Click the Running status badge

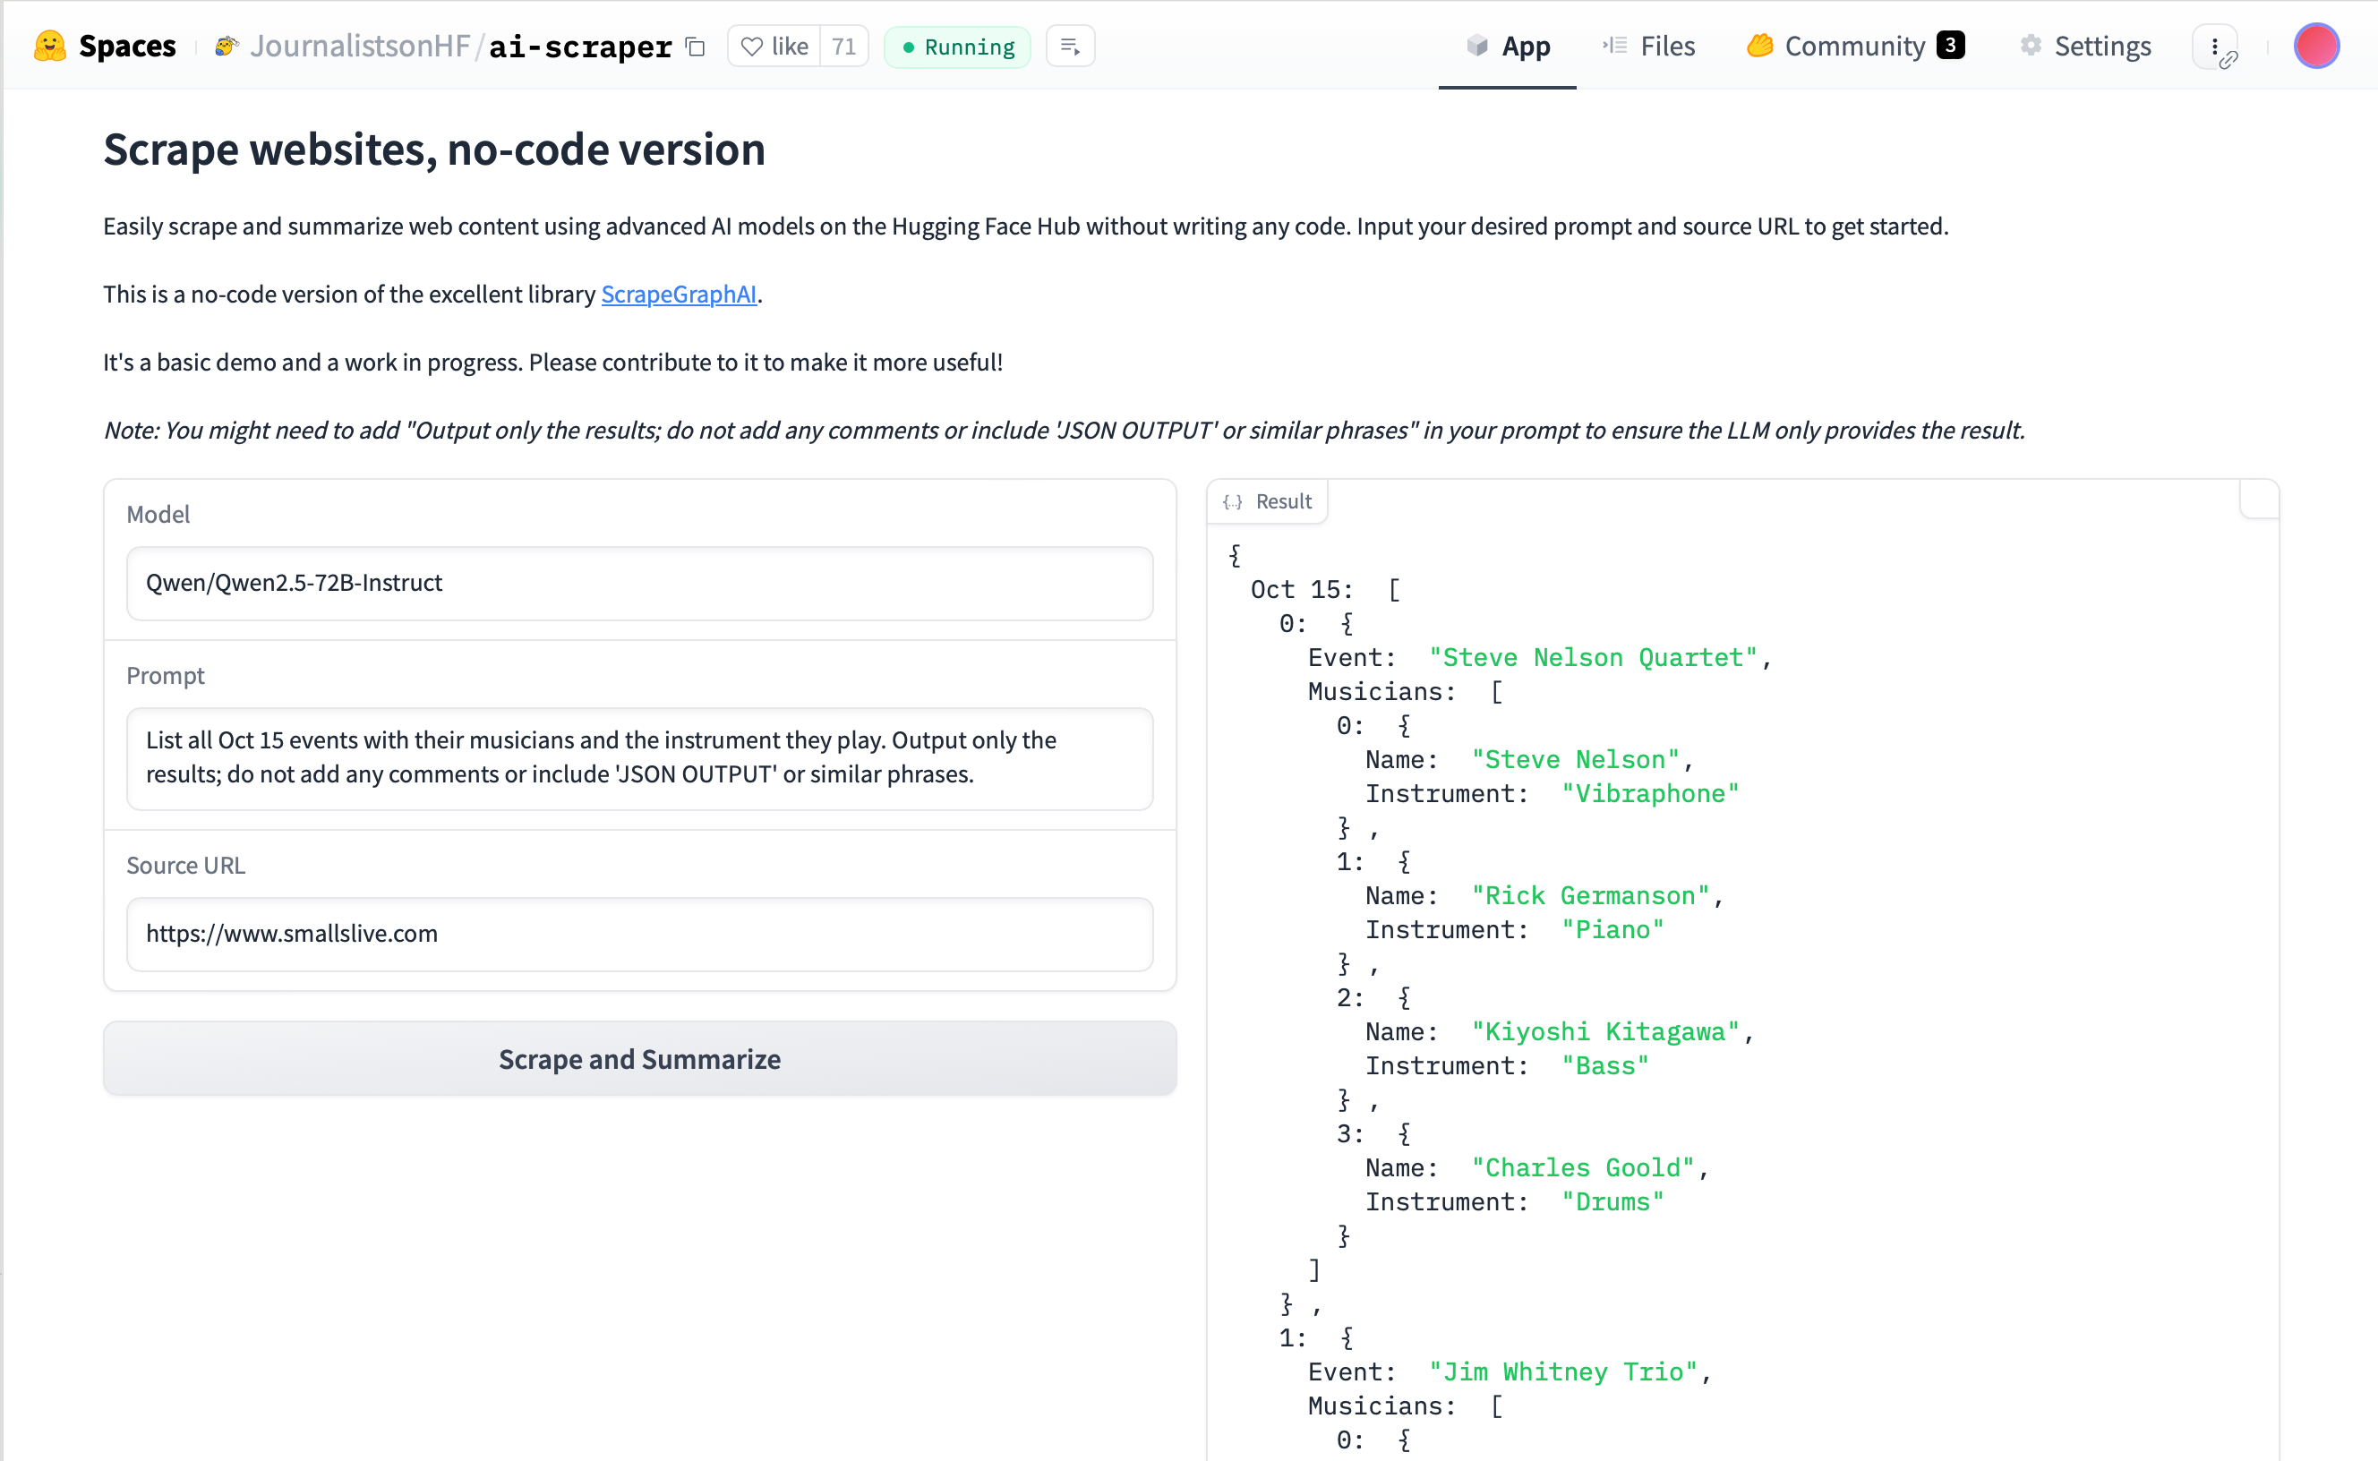coord(958,47)
